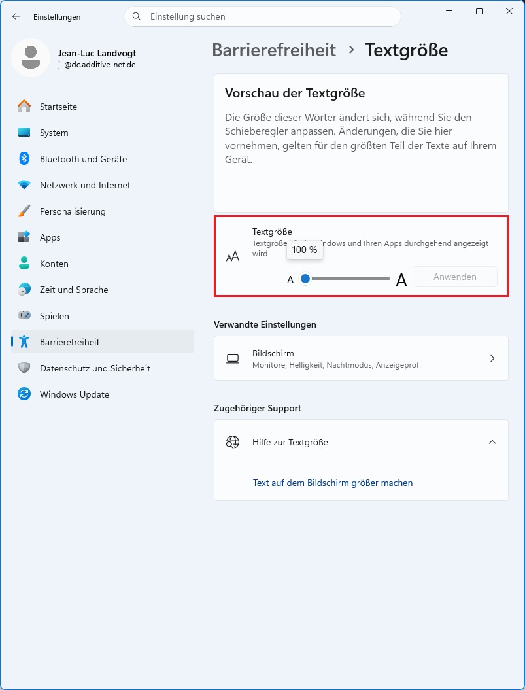Image resolution: width=525 pixels, height=690 pixels.
Task: Collapse the Hilfe zur Textgröße section
Action: pyautogui.click(x=492, y=442)
